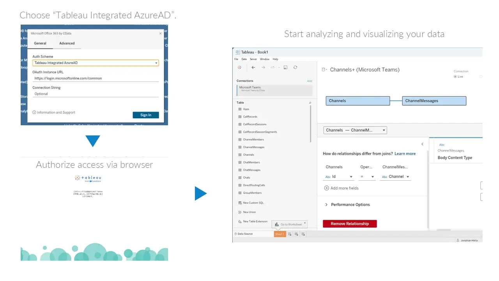Click Add more fields plus button
499x281 pixels.
(x=326, y=188)
